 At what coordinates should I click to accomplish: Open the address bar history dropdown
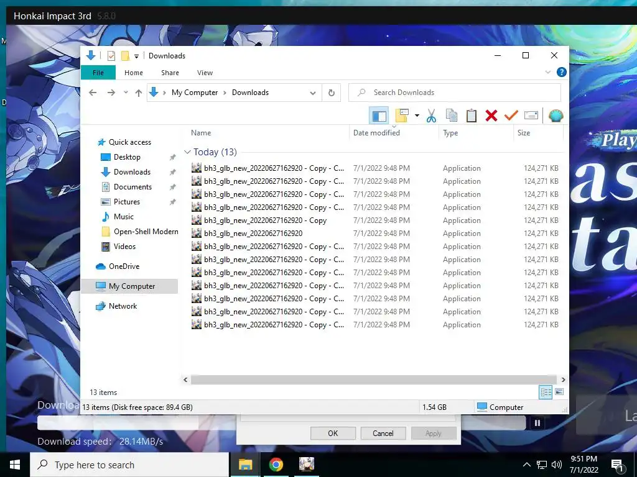pos(313,93)
